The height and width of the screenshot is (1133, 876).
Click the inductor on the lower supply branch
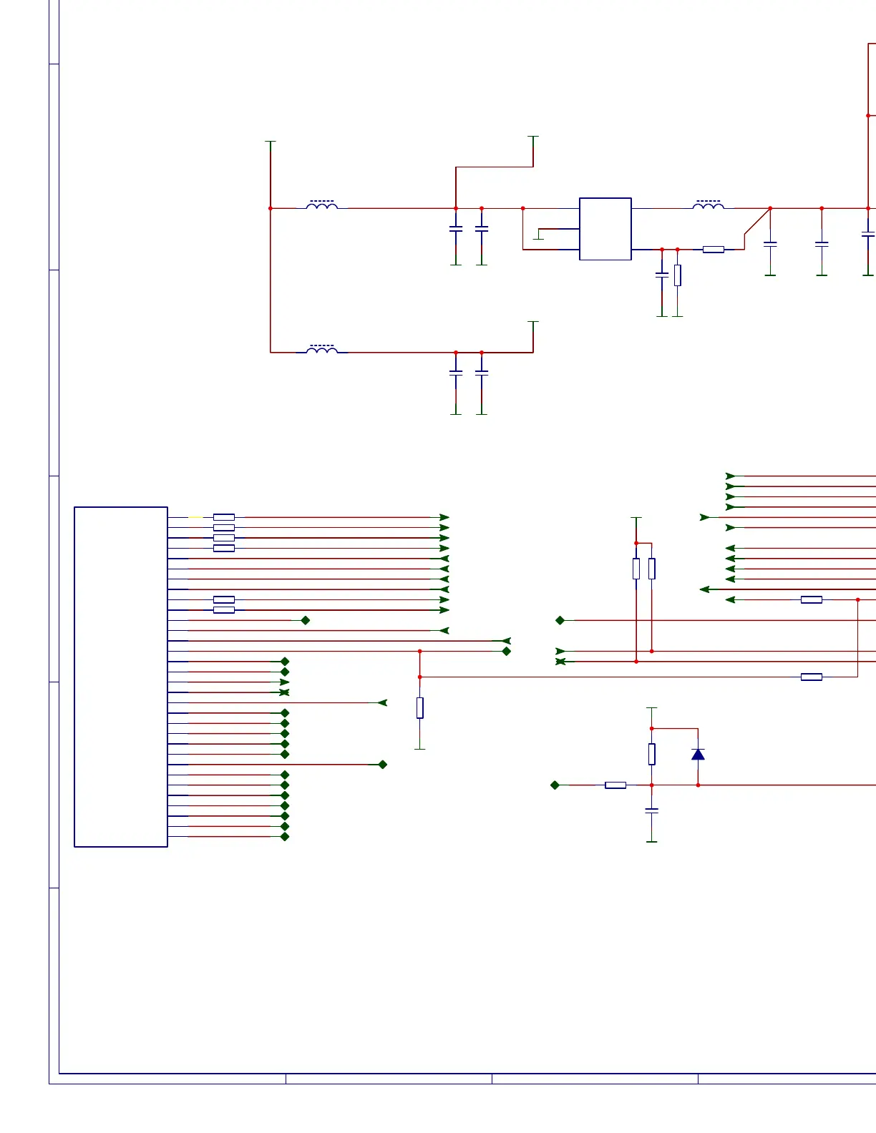(x=322, y=350)
